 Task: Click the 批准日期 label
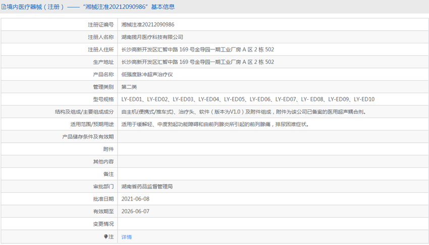[103, 199]
